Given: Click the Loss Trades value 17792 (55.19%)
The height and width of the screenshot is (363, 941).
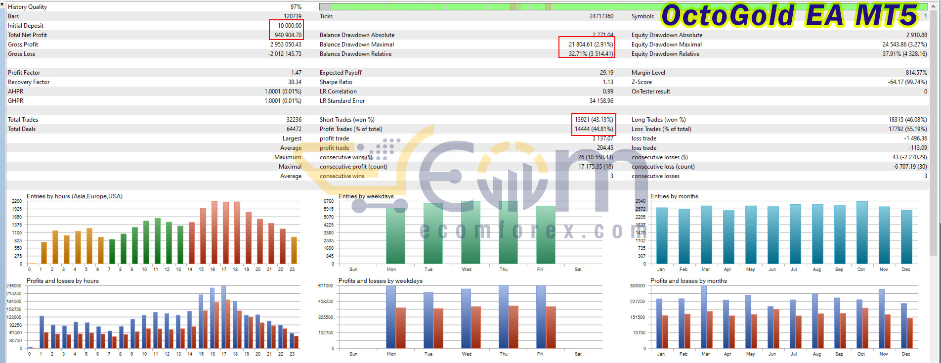Looking at the screenshot, I should click(x=908, y=129).
